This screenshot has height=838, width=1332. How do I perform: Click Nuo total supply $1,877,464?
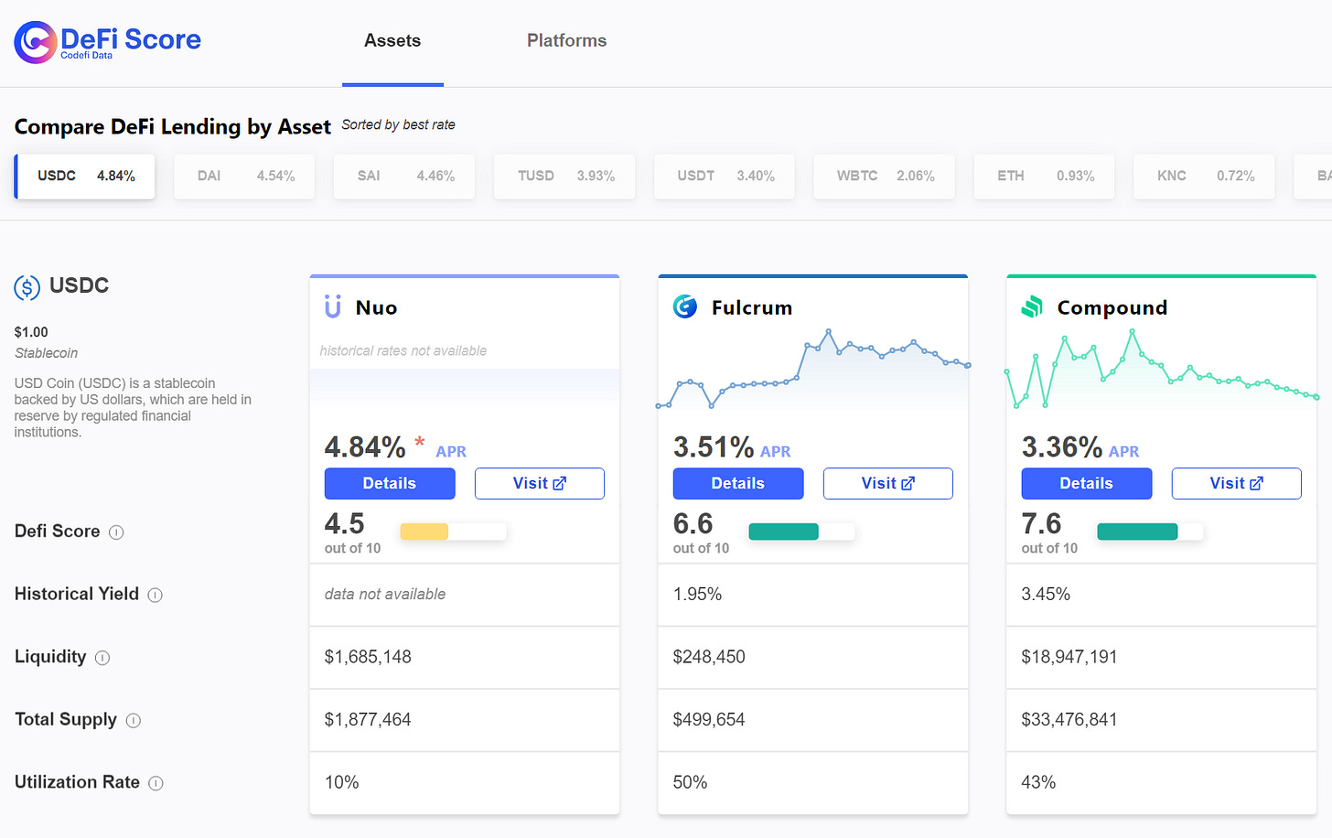[368, 720]
